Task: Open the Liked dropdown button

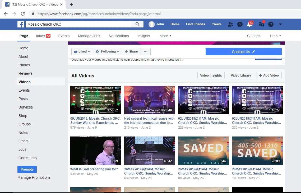Action: pos(82,51)
